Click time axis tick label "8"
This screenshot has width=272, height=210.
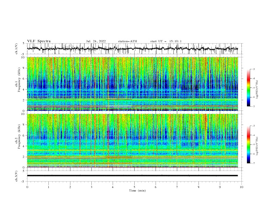(x=199, y=187)
